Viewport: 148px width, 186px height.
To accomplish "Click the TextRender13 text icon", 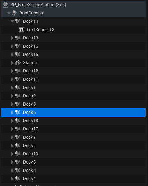I will 21,30.
